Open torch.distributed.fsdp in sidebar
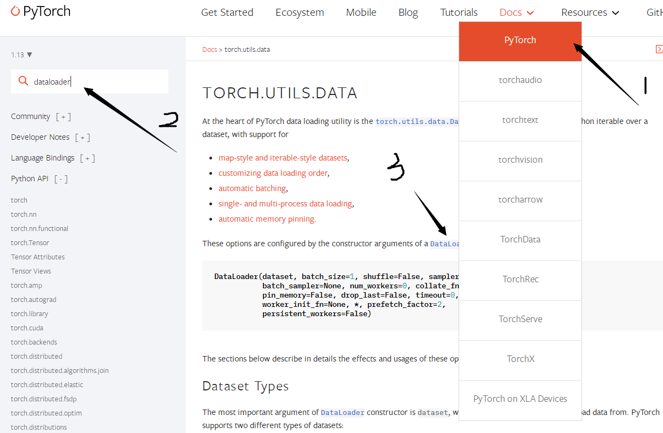The height and width of the screenshot is (433, 663). point(44,399)
